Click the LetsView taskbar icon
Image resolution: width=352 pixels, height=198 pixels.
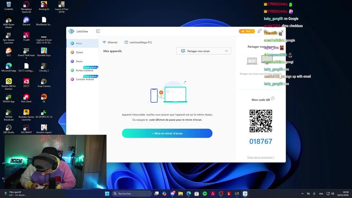[x=245, y=194]
